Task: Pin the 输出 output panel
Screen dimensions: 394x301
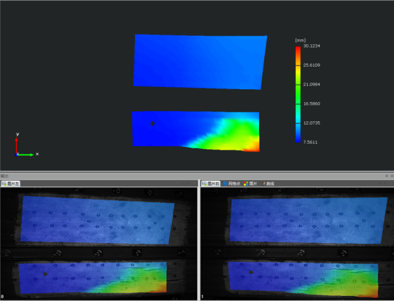Action: [x=386, y=175]
